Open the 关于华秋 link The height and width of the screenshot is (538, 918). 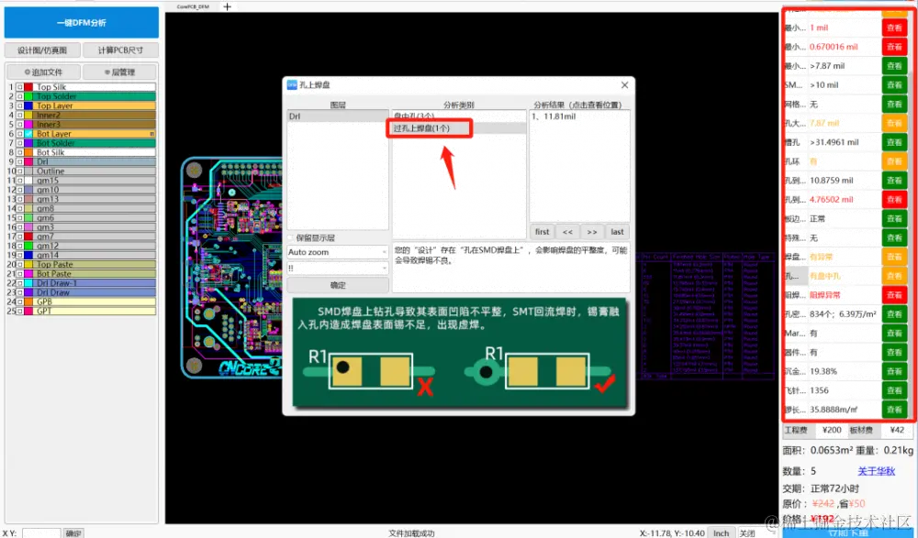(x=876, y=471)
